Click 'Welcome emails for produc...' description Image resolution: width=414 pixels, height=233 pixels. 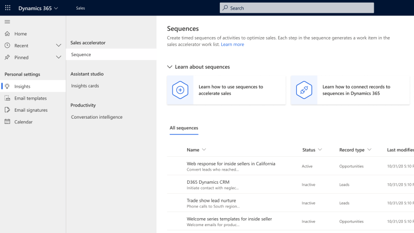pos(213,225)
